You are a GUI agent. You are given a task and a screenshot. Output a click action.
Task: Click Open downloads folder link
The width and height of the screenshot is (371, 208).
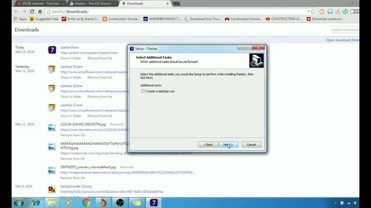[x=343, y=40]
